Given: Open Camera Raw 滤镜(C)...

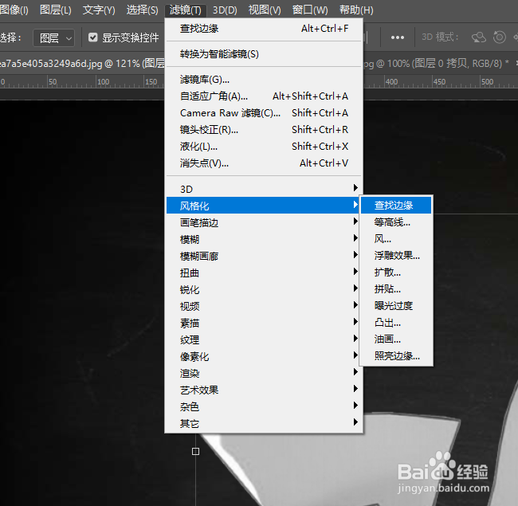Looking at the screenshot, I should (x=264, y=113).
